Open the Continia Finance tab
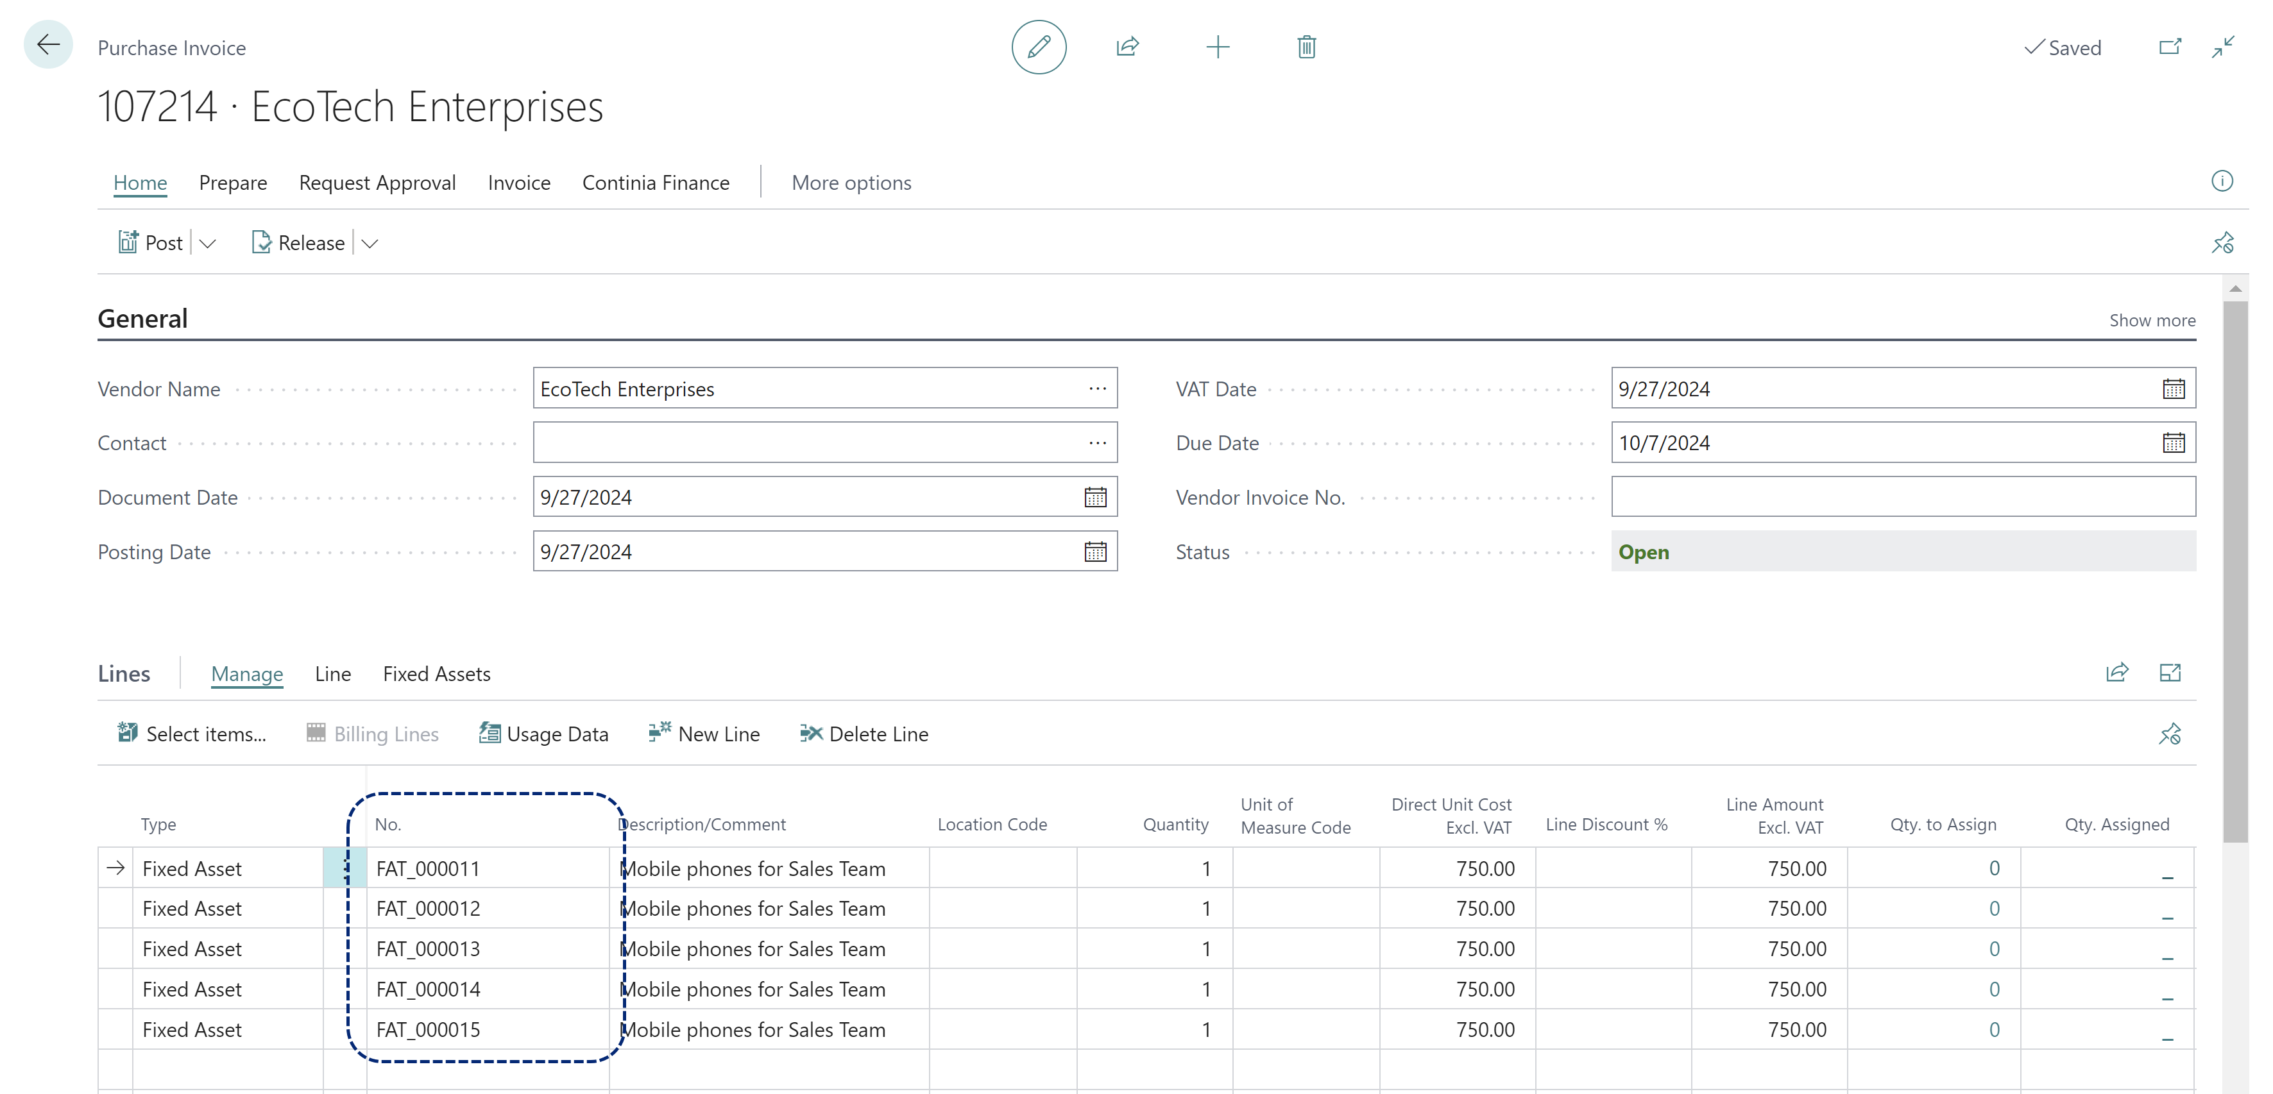2273x1094 pixels. click(656, 183)
